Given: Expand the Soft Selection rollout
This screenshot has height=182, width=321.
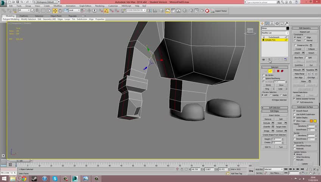Looking at the screenshot, I should point(275,108).
